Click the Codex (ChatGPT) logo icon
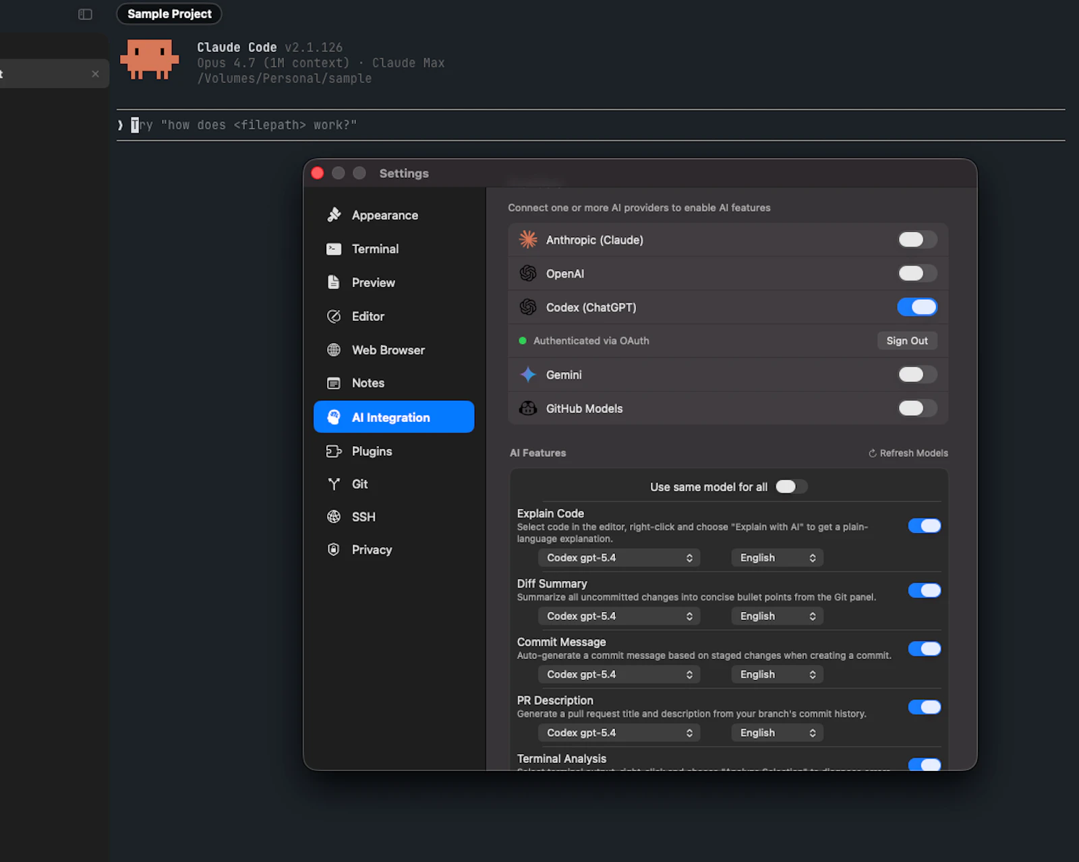This screenshot has height=862, width=1079. click(x=528, y=307)
